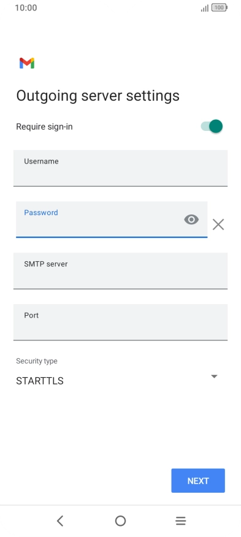This screenshot has width=241, height=537.
Task: Tap the Outgoing server settings heading
Action: click(x=98, y=96)
